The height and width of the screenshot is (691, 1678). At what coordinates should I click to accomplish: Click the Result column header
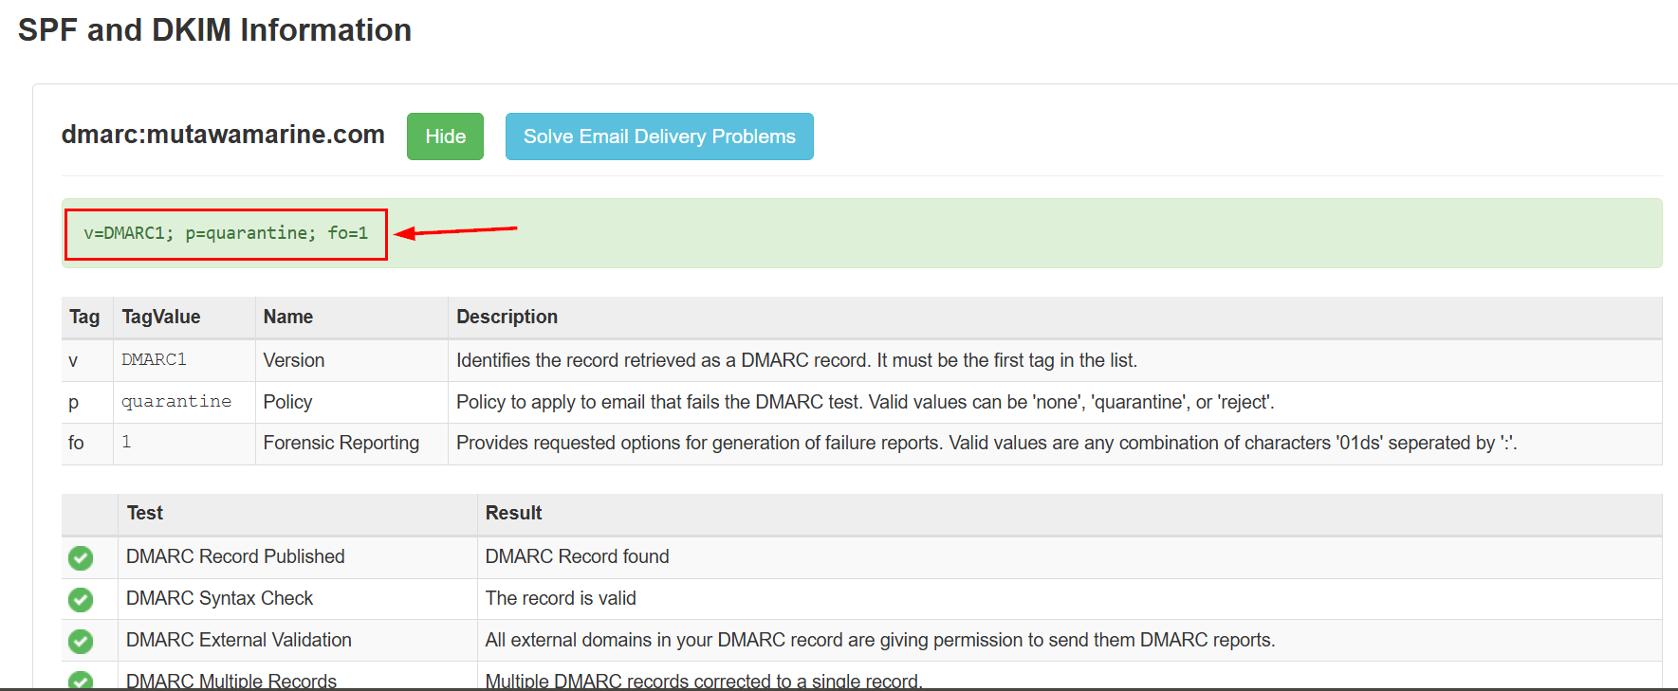513,513
